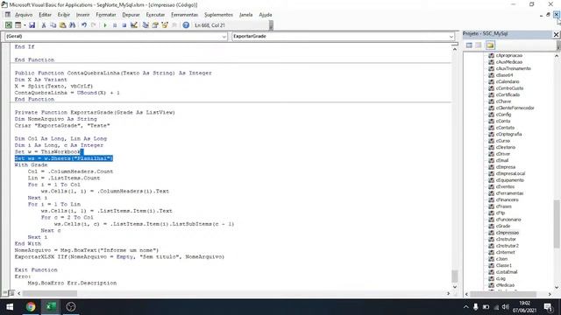Open the Ferramentas menu
Screen dimensions: 561x315
(184, 15)
